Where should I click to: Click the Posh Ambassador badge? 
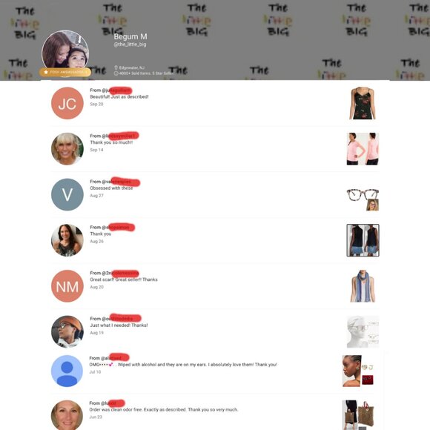click(65, 72)
